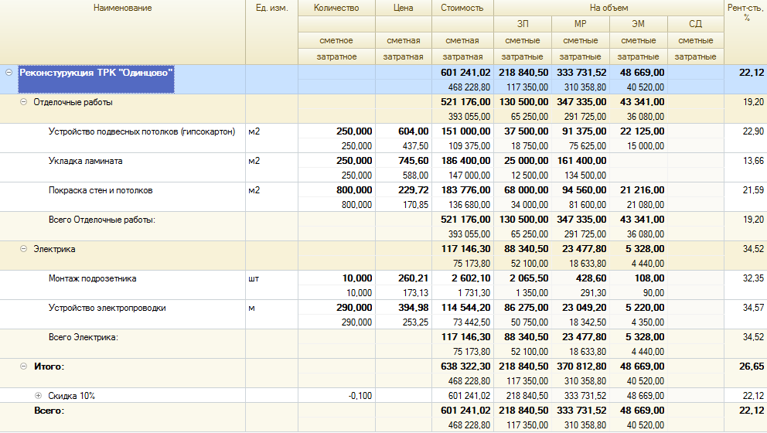This screenshot has height=433, width=767.
Task: Collapse the Реконструкция ТРК "Одинцово" root node
Action: (x=9, y=73)
